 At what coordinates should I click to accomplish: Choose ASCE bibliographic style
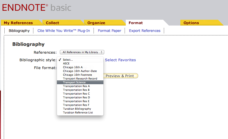pos(80,64)
